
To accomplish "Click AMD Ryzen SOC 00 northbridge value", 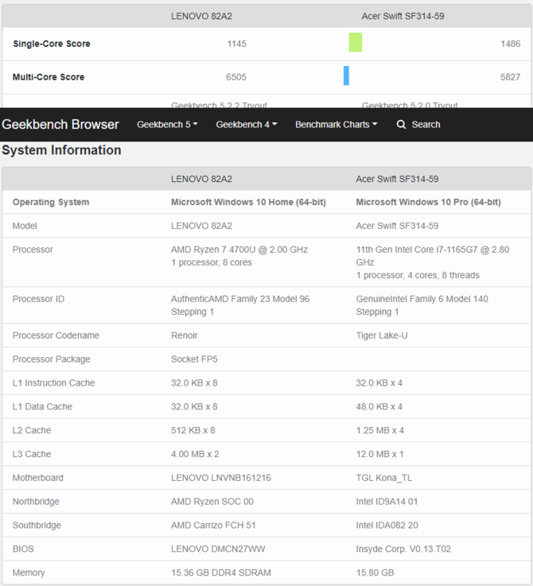I will tap(212, 502).
